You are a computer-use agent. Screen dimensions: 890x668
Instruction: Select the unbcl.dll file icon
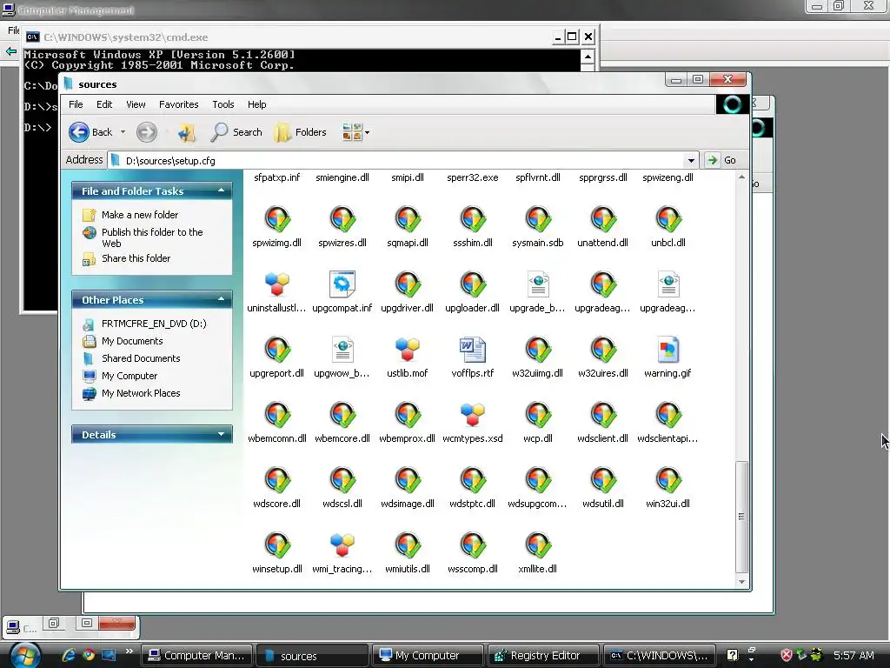point(668,219)
